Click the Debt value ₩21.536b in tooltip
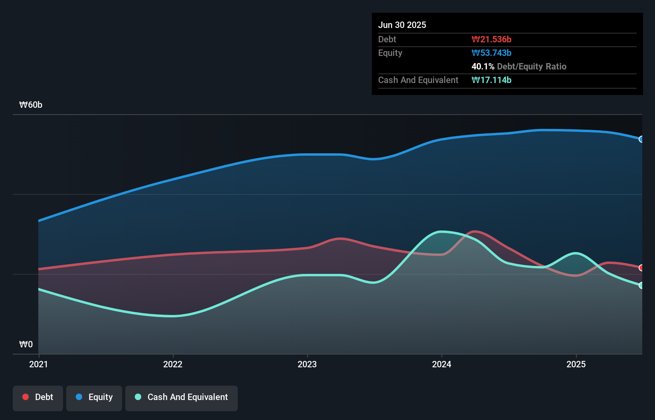The image size is (655, 420). [x=491, y=39]
